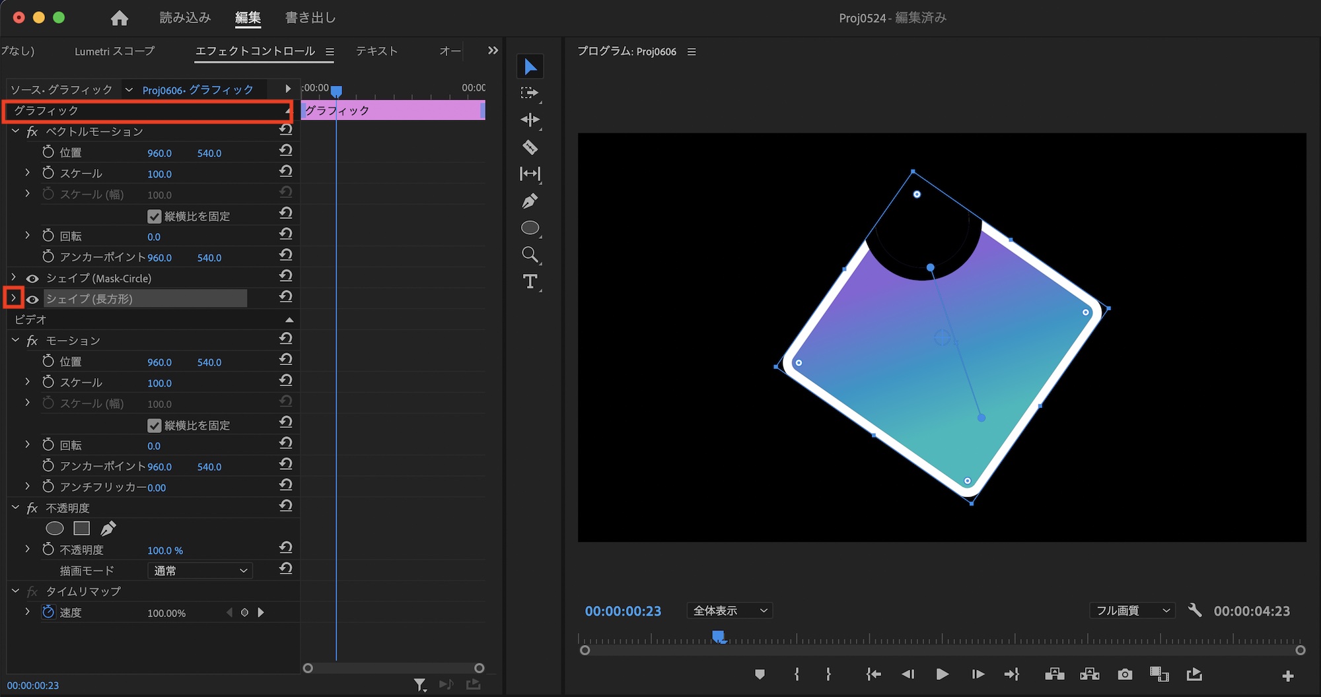1321x697 pixels.
Task: Select the Ripple Edit tool
Action: 530,120
